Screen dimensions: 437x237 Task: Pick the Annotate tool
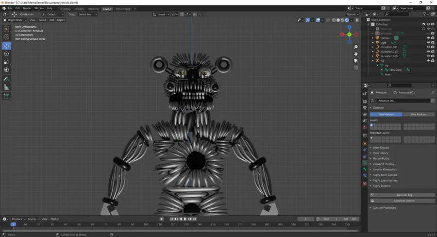pyautogui.click(x=6, y=79)
